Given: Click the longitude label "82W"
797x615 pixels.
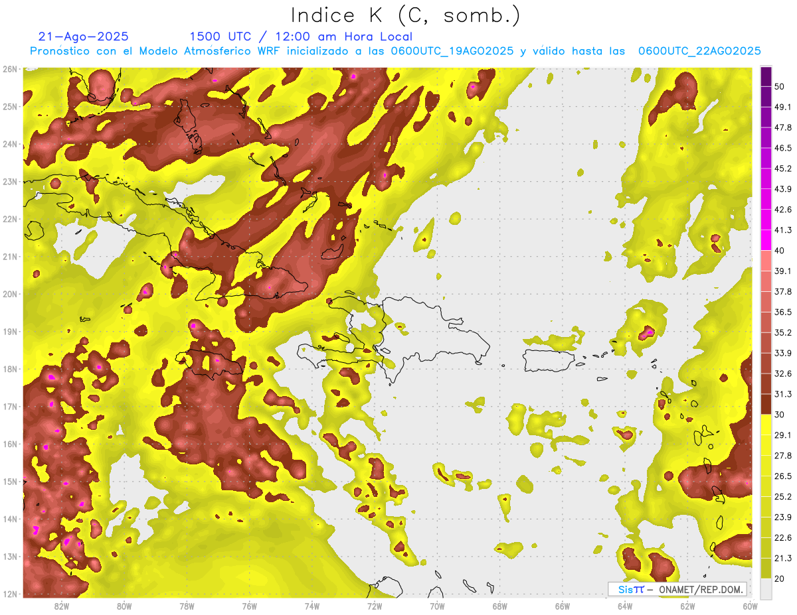Looking at the screenshot, I should (61, 606).
